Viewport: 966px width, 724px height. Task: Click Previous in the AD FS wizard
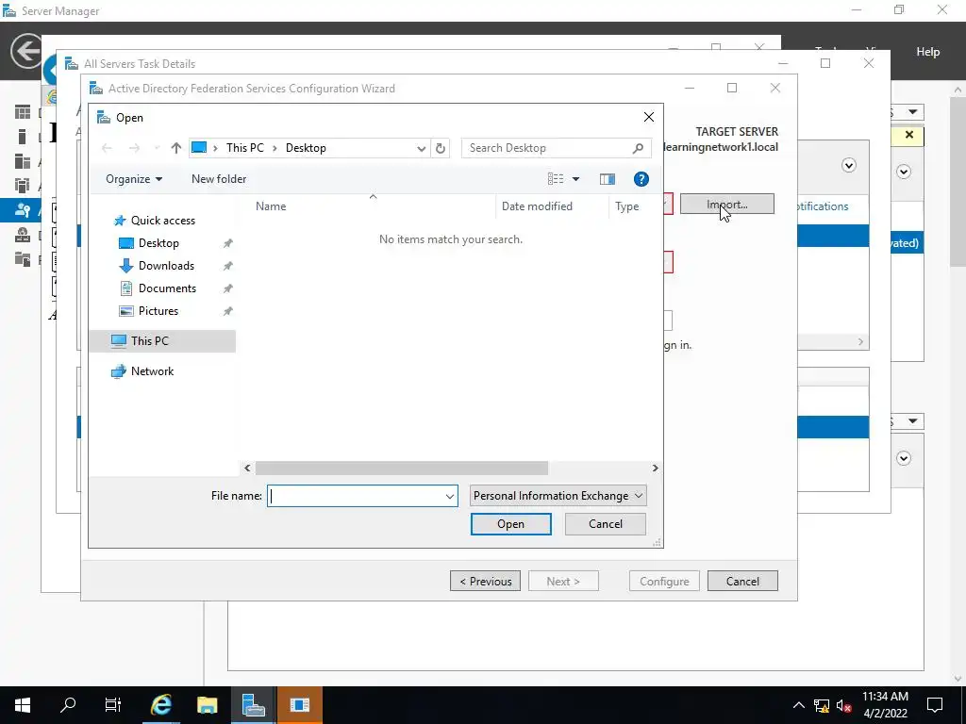[486, 581]
